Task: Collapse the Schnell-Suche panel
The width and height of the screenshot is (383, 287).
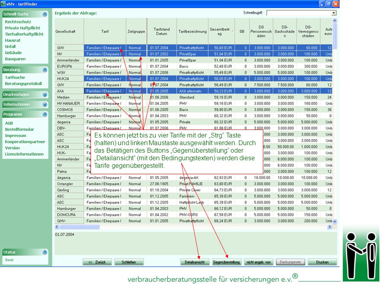Action: coord(45,14)
